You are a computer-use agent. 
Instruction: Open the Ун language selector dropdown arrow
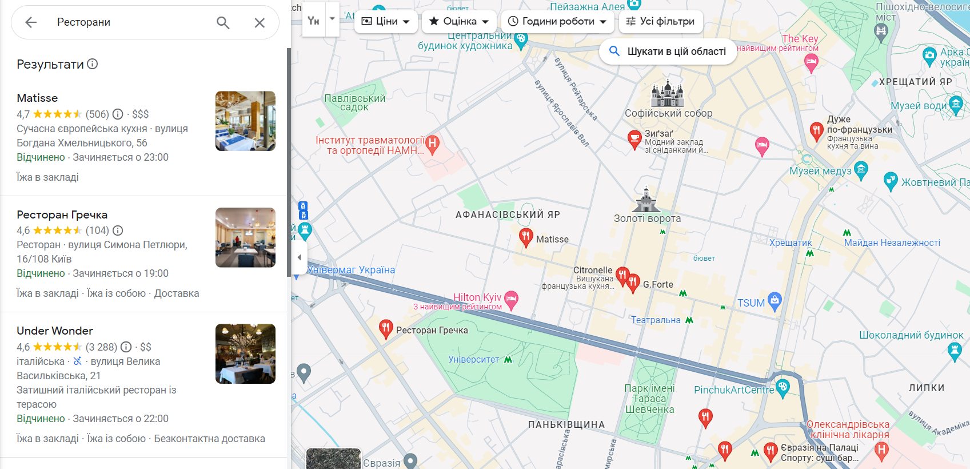pyautogui.click(x=332, y=19)
